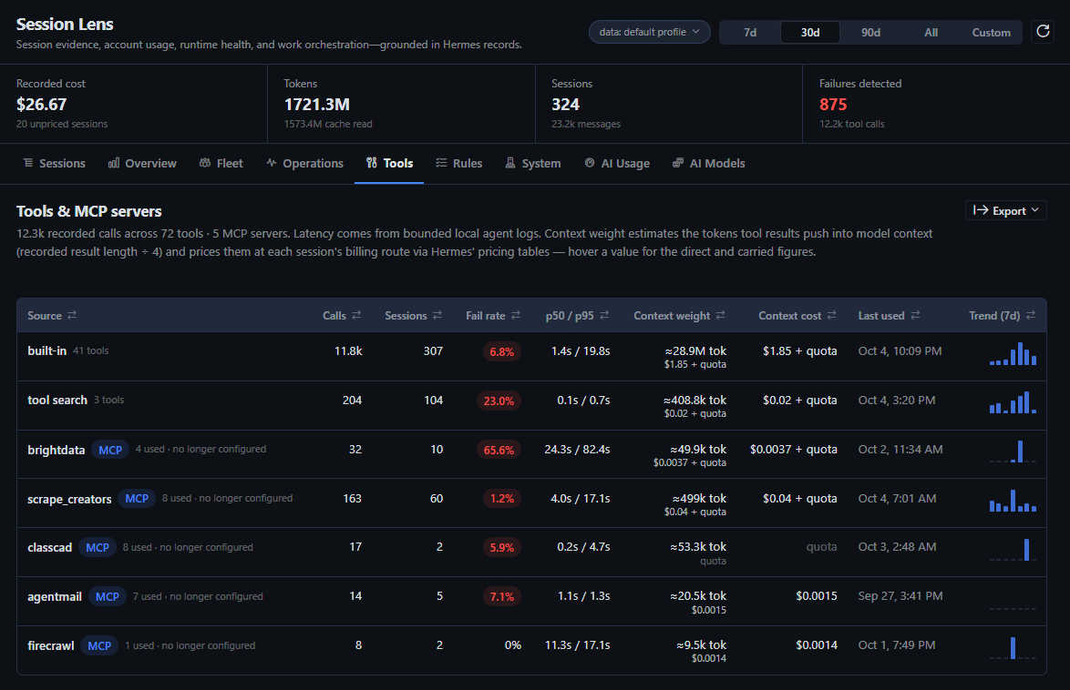The width and height of the screenshot is (1070, 690).
Task: Click the firecrawl MCP badge
Action: pyautogui.click(x=99, y=645)
